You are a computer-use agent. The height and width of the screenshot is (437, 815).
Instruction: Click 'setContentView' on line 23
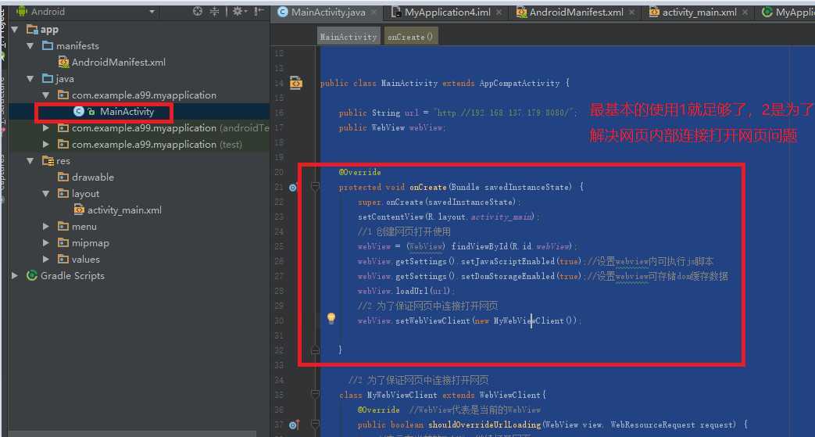pyautogui.click(x=391, y=217)
